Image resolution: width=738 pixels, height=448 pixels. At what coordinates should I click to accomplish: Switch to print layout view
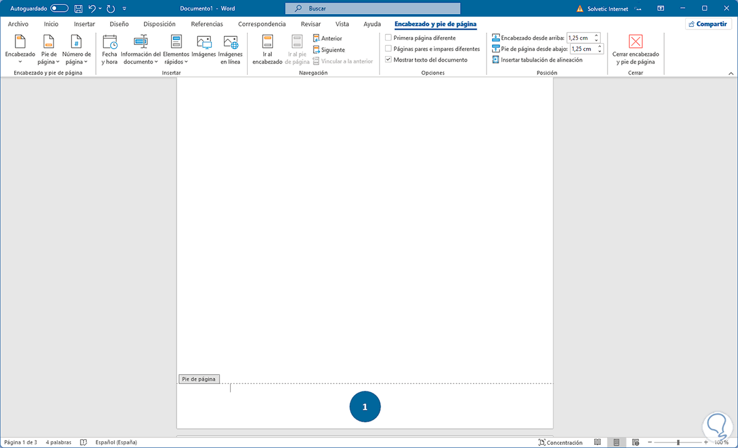(616, 442)
